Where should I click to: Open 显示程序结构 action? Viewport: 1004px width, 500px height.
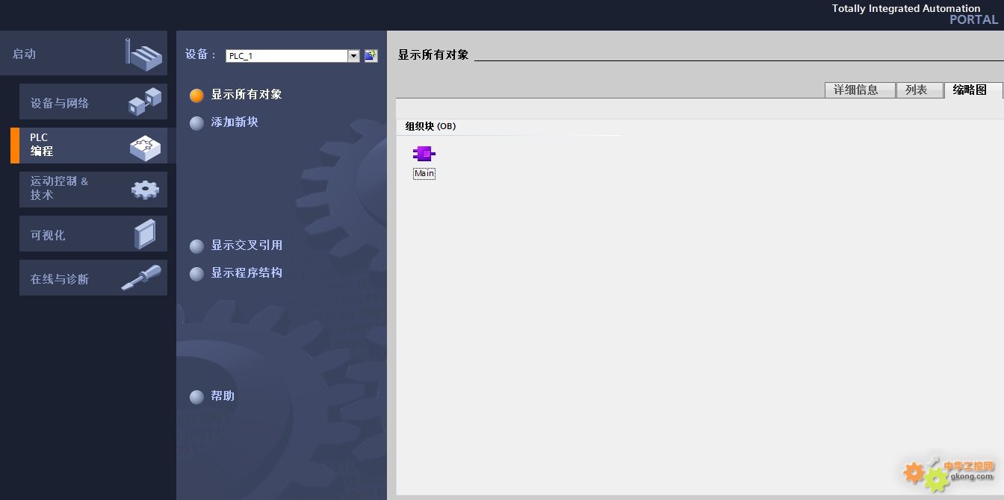coord(247,273)
